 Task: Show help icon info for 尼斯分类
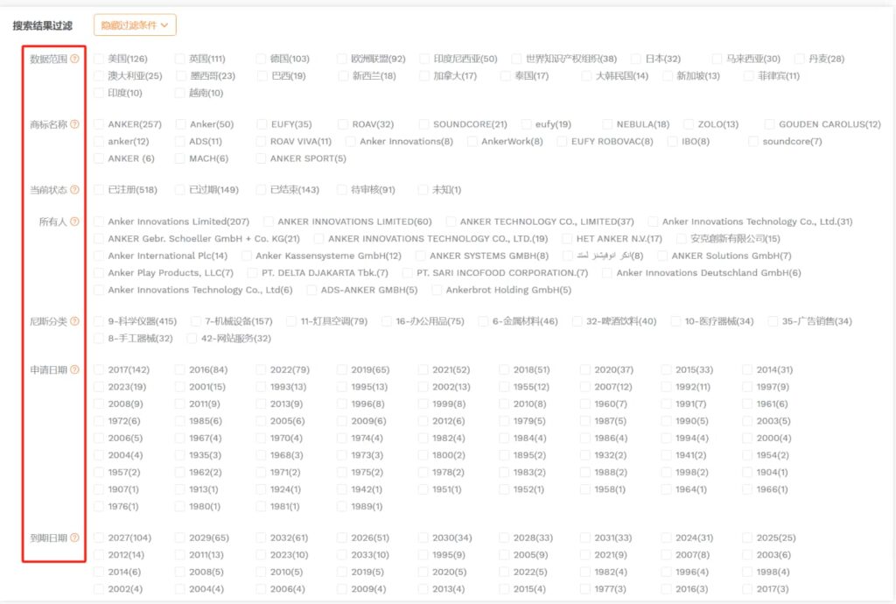point(74,321)
